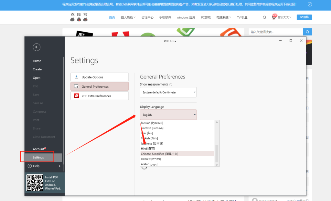Choose Arabic from language list

click(x=177, y=164)
